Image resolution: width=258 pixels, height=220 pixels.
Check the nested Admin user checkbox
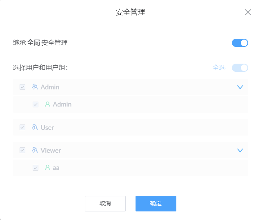tap(36, 104)
